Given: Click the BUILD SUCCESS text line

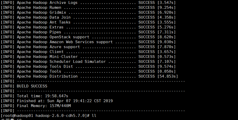Looking at the screenshot, I should (x=24, y=86).
